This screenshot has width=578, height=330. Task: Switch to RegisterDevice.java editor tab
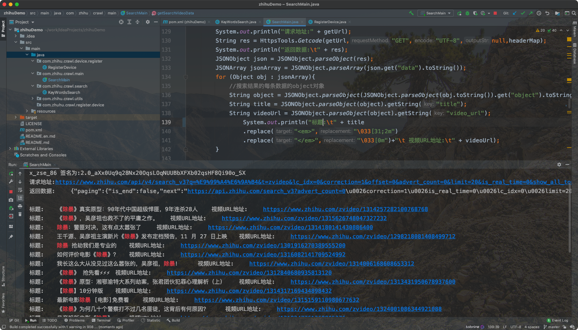[x=330, y=22]
